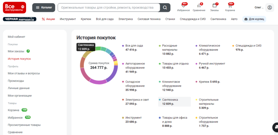Viewport: 278px width, 135px height.
Task: Select Крепеж 5 693 р. legend entry
Action: (x=208, y=82)
